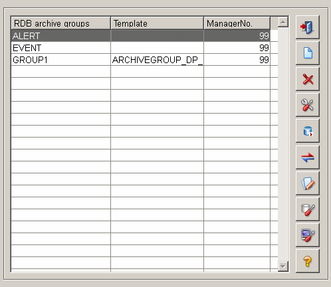Open configuration with wrench and screwdriver icon
The height and width of the screenshot is (287, 331).
pos(308,105)
